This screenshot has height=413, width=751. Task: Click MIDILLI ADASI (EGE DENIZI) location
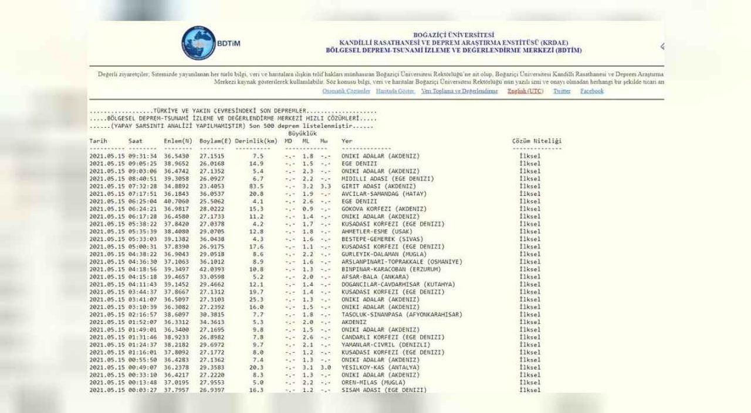[x=388, y=179]
